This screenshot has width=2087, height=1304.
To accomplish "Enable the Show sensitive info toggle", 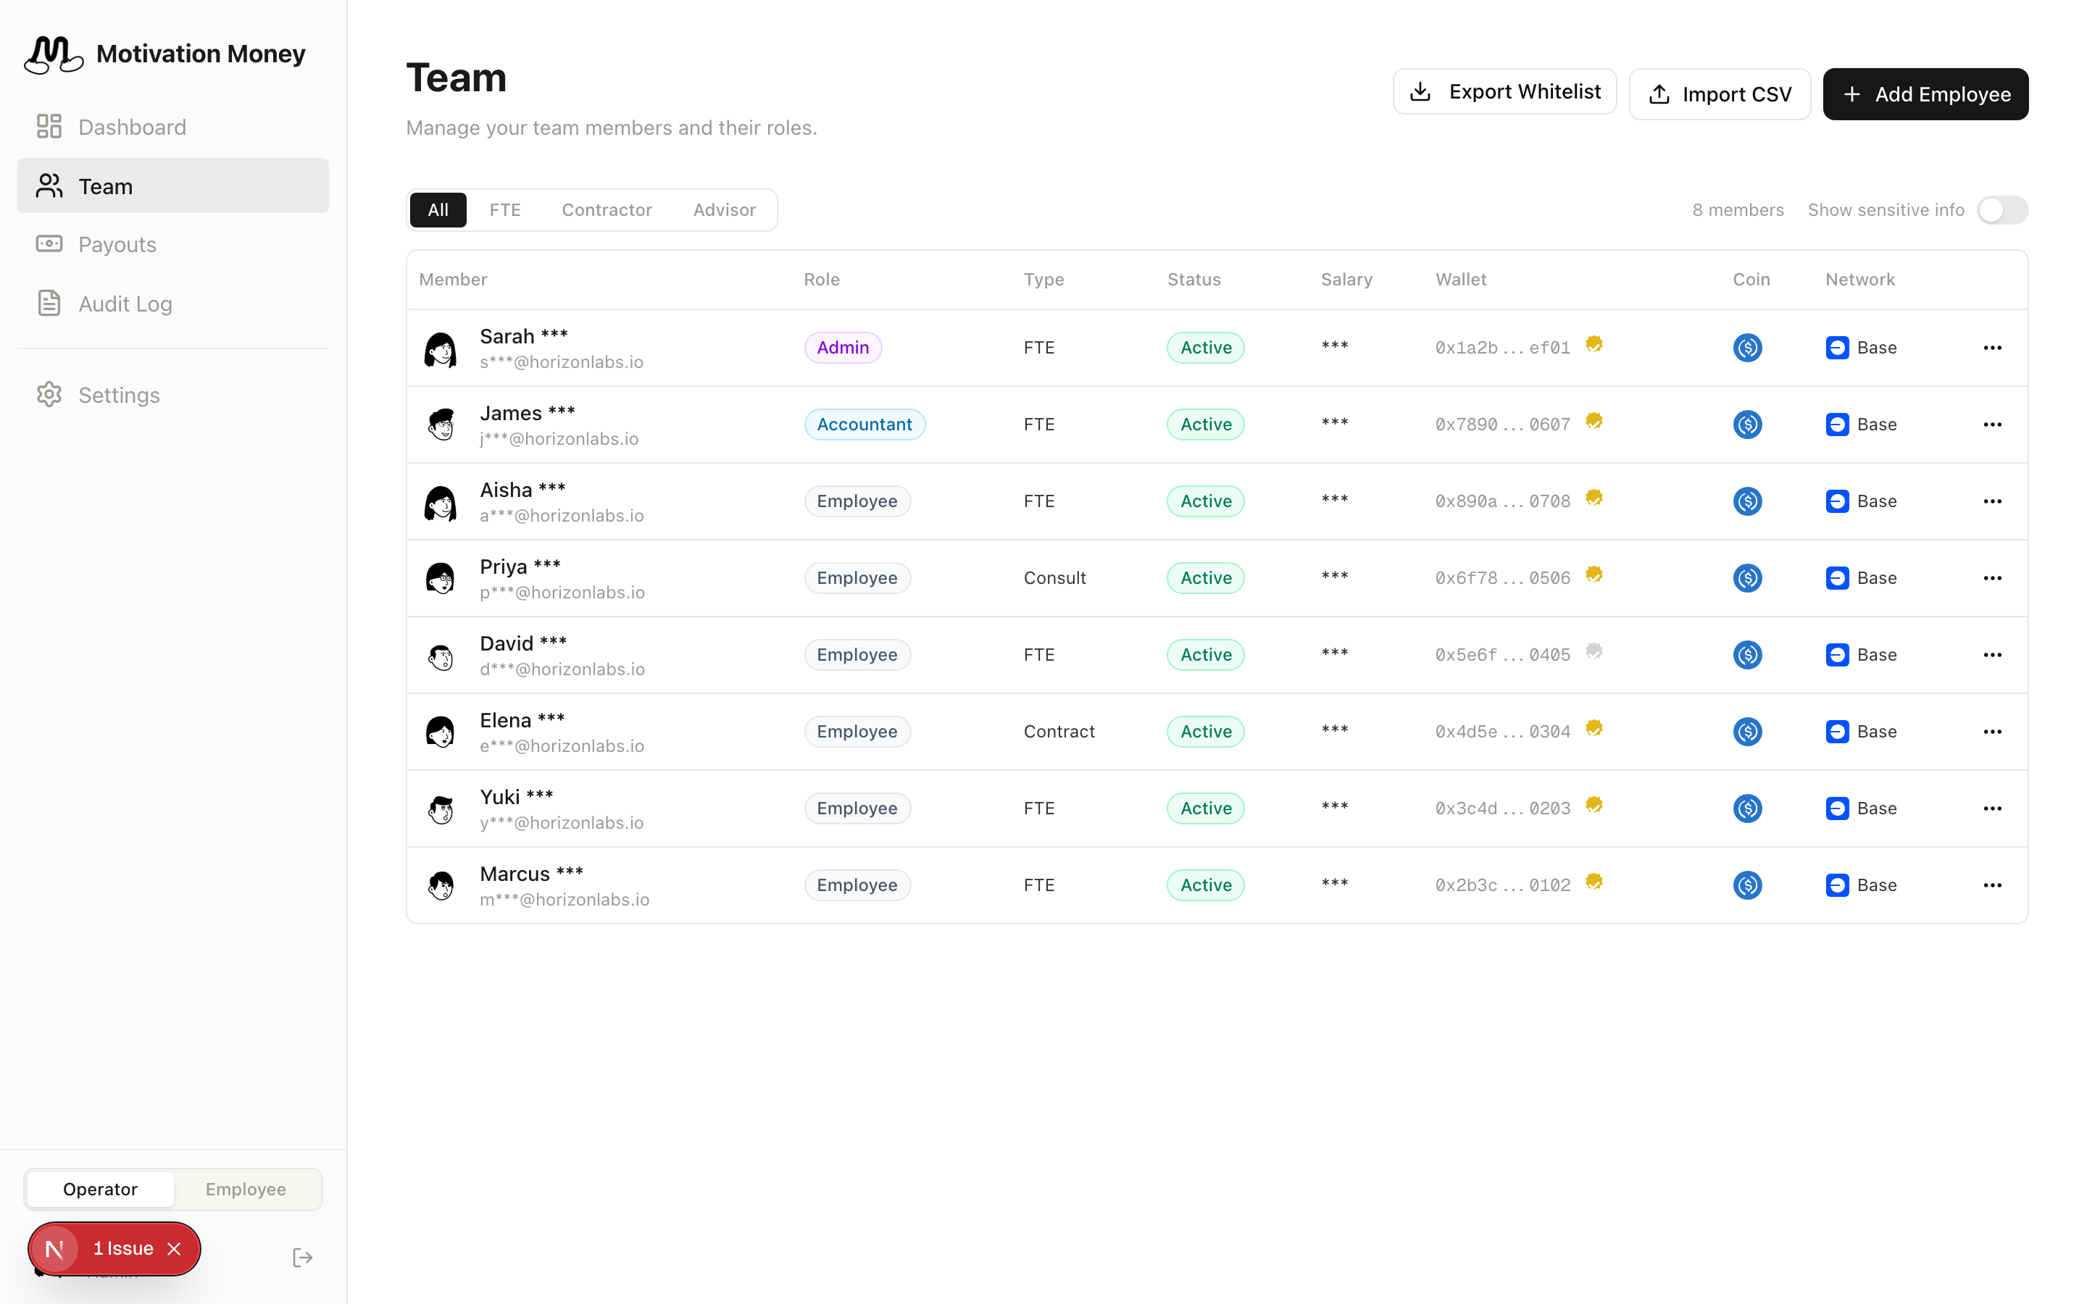I will pos(2001,209).
